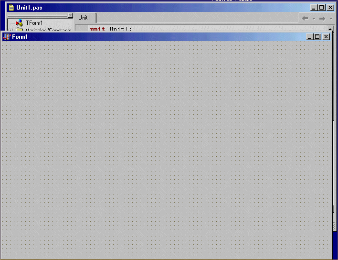Click the Form1 window system icon

(x=7, y=37)
